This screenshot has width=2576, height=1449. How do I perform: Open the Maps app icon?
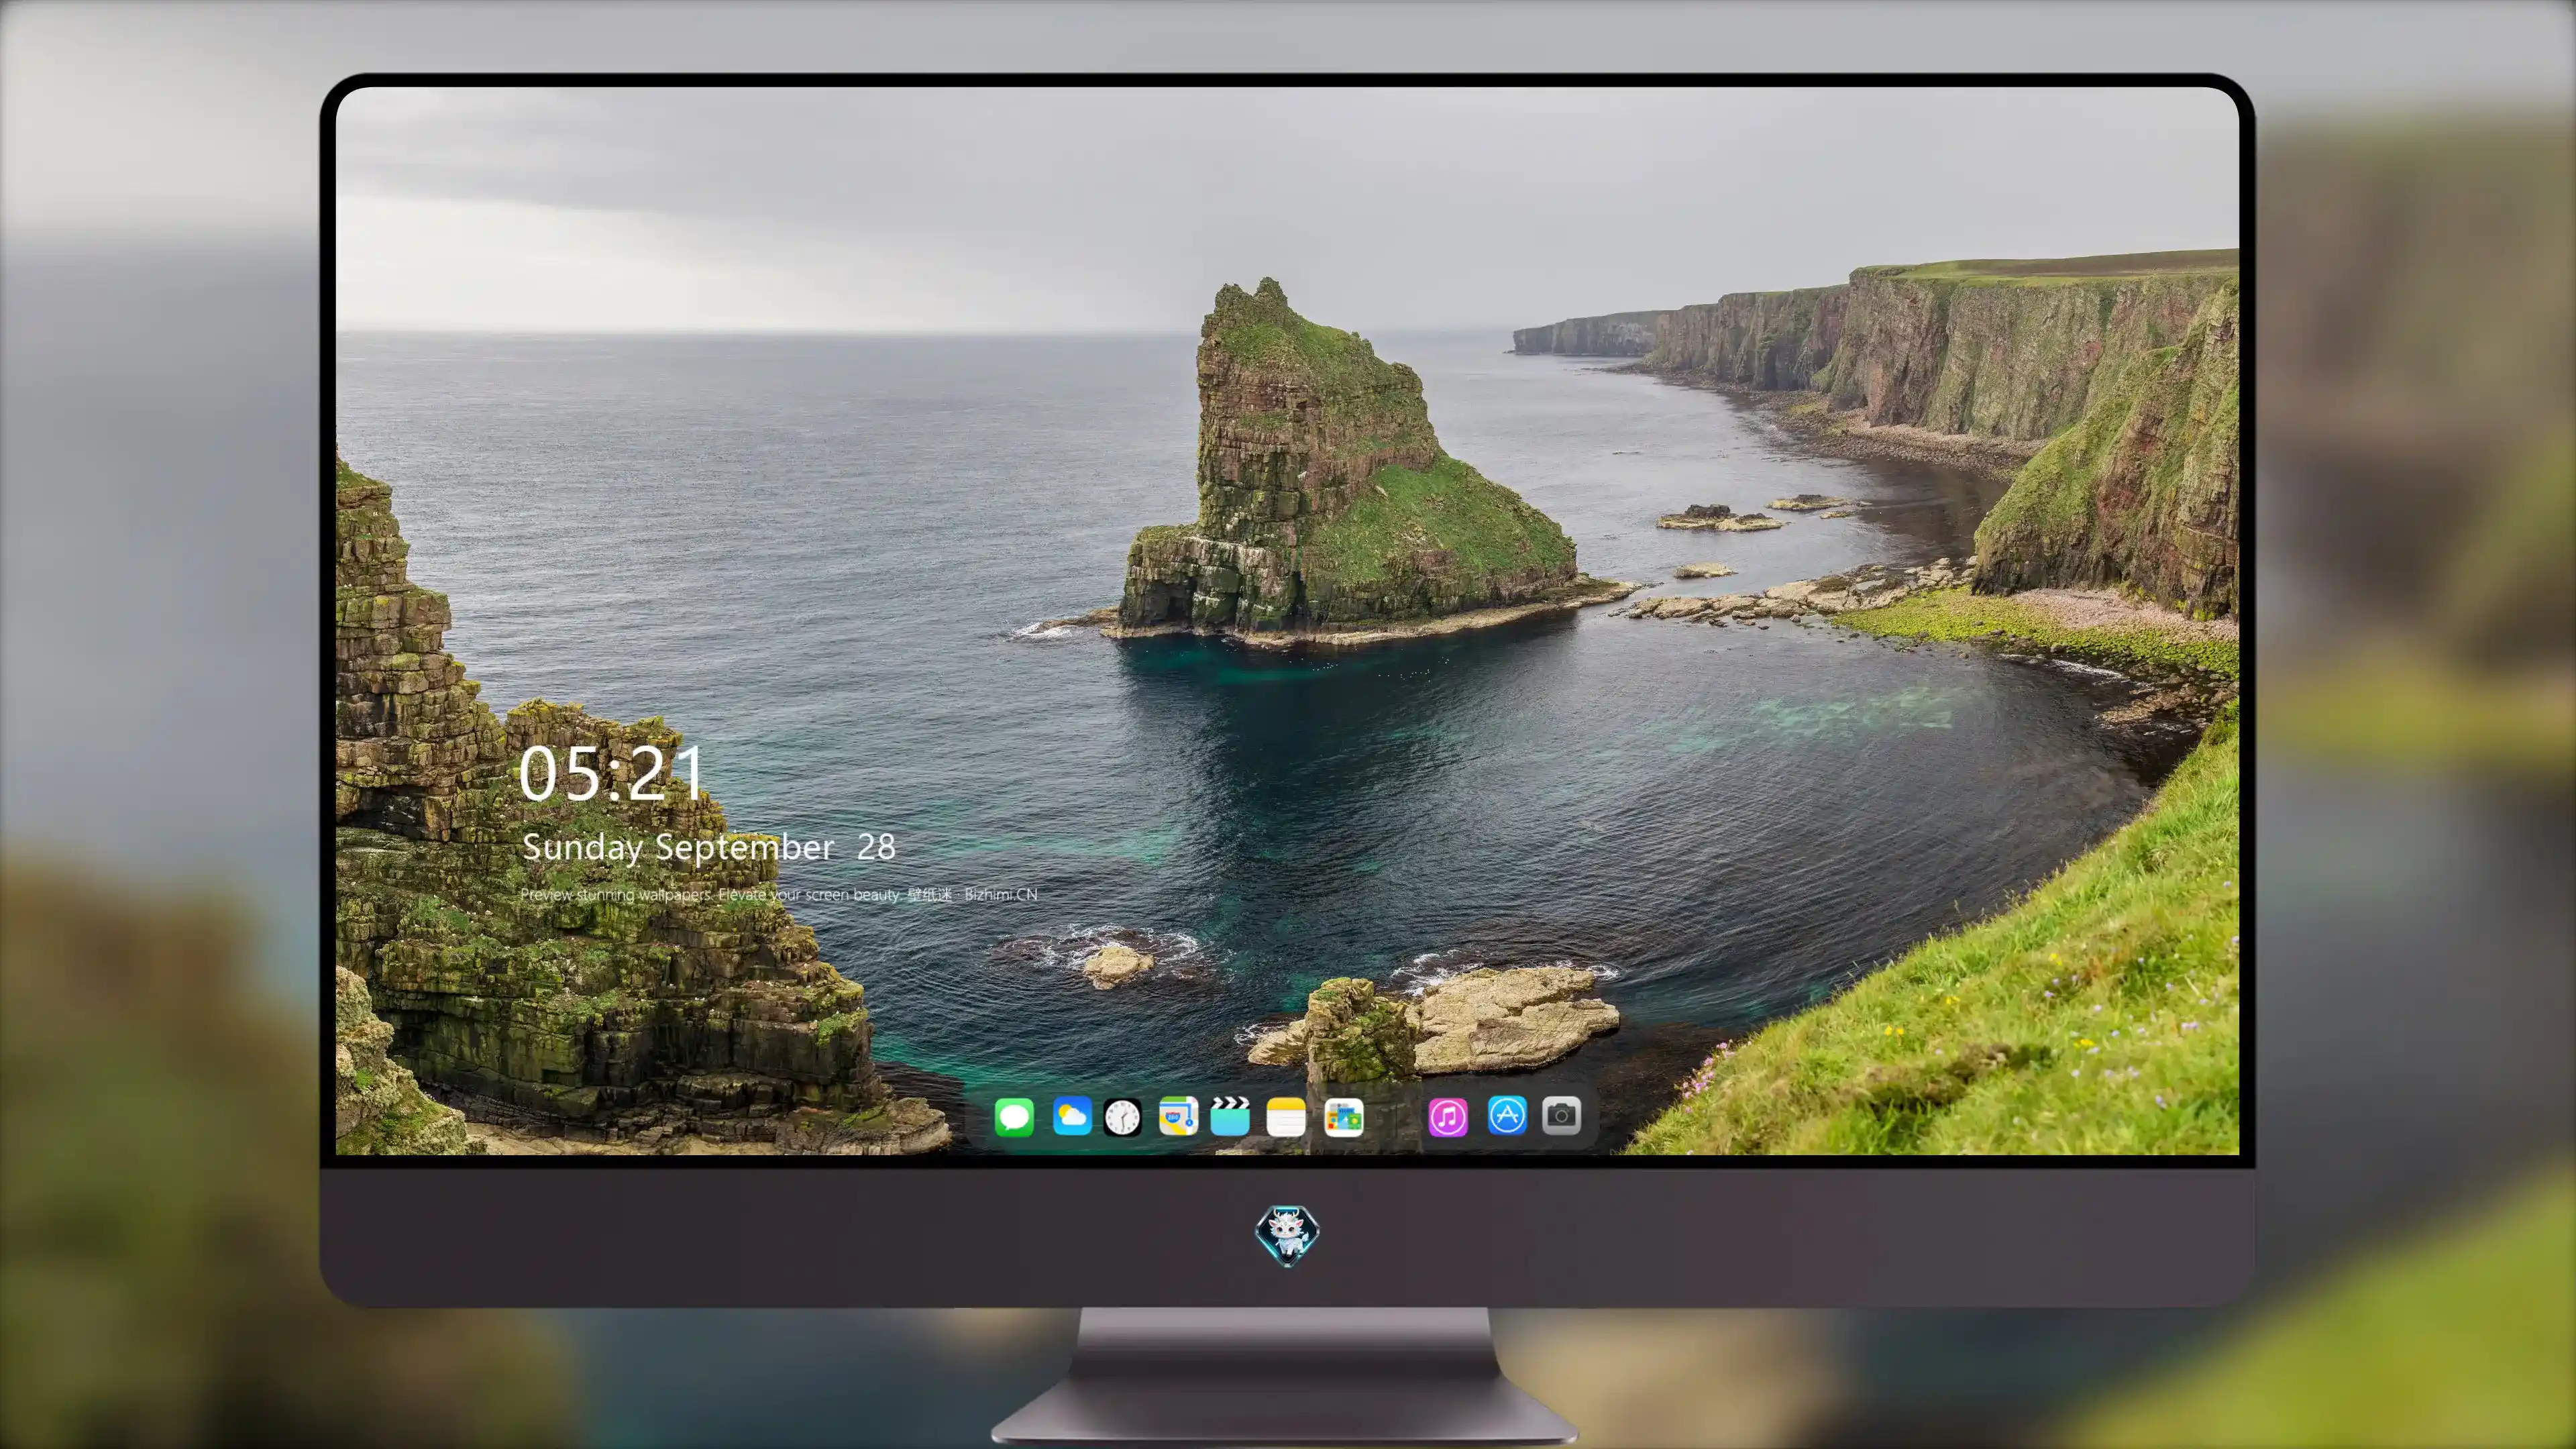coord(1178,1116)
